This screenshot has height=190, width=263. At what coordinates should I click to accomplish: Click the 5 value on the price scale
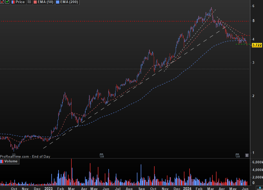click(x=253, y=21)
